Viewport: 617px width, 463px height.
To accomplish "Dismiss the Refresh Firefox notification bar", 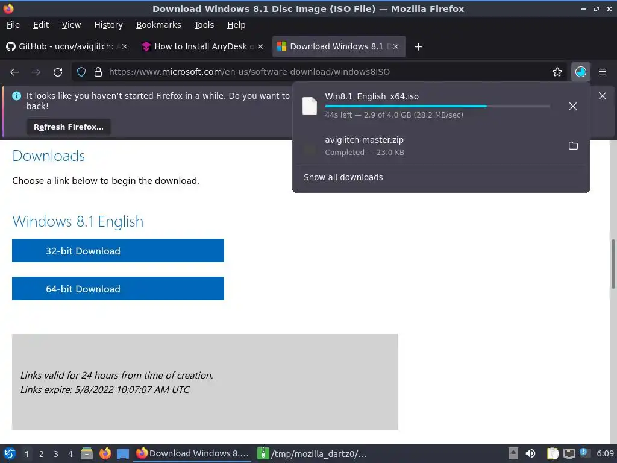I will pyautogui.click(x=603, y=96).
